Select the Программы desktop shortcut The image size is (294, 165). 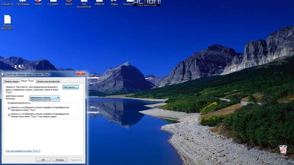(23, 3)
